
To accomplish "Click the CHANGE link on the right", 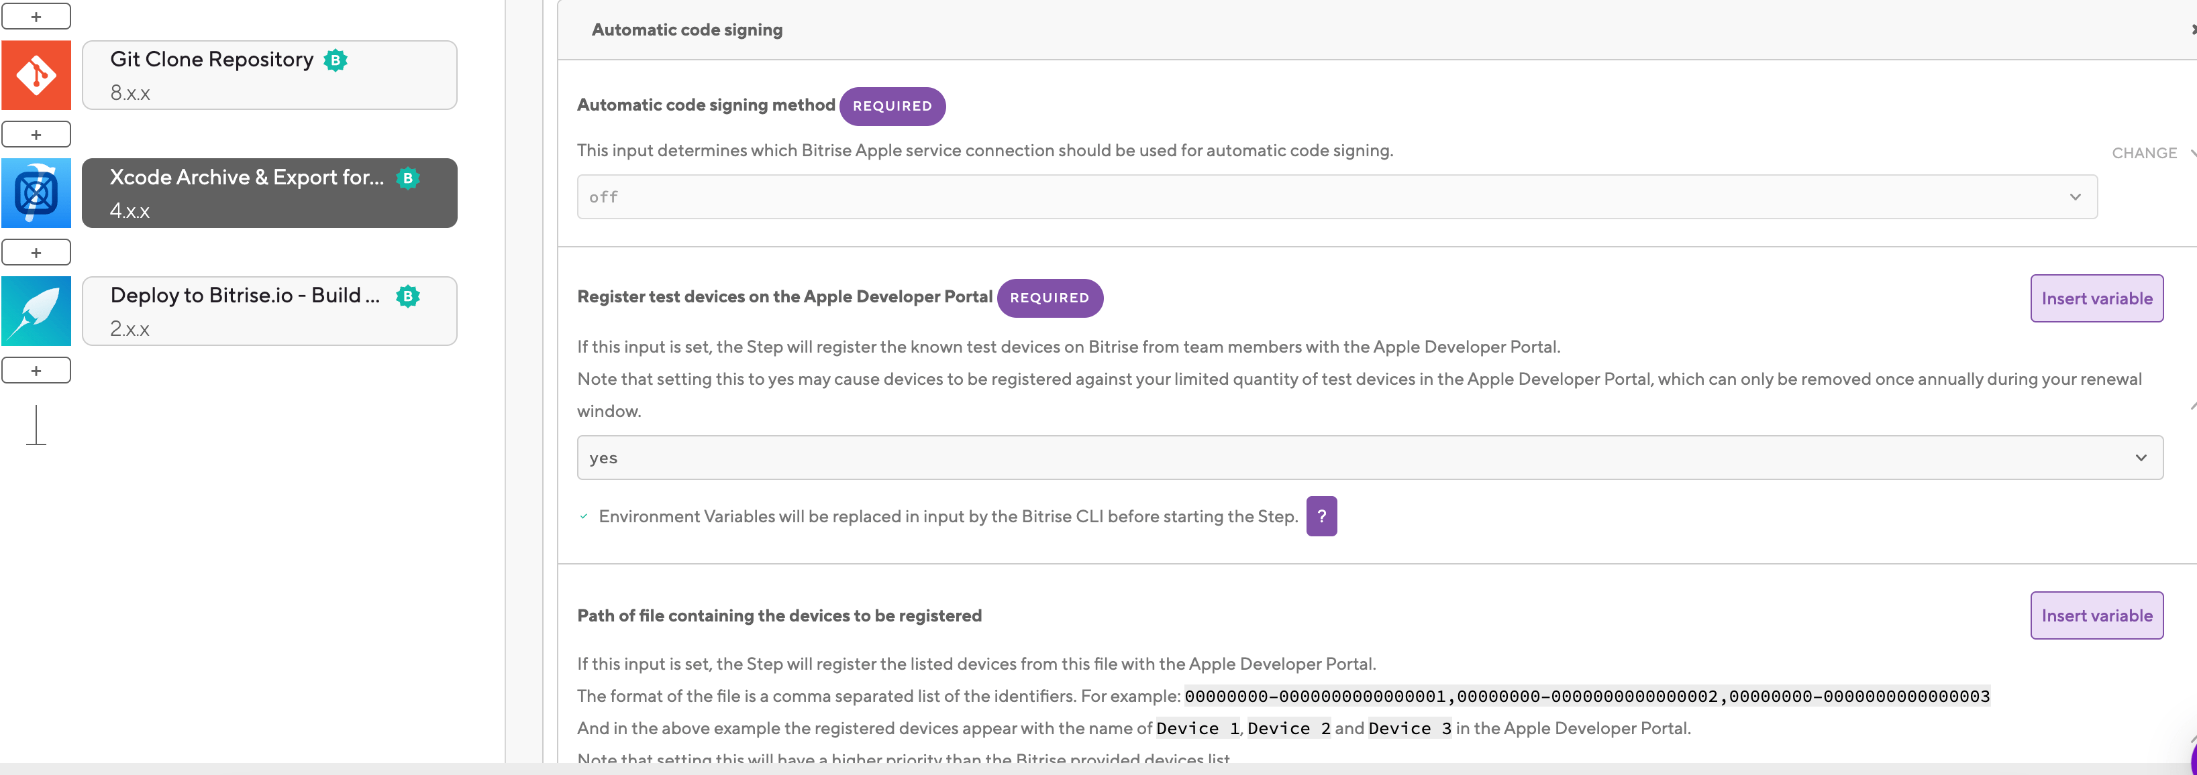I will point(2144,154).
